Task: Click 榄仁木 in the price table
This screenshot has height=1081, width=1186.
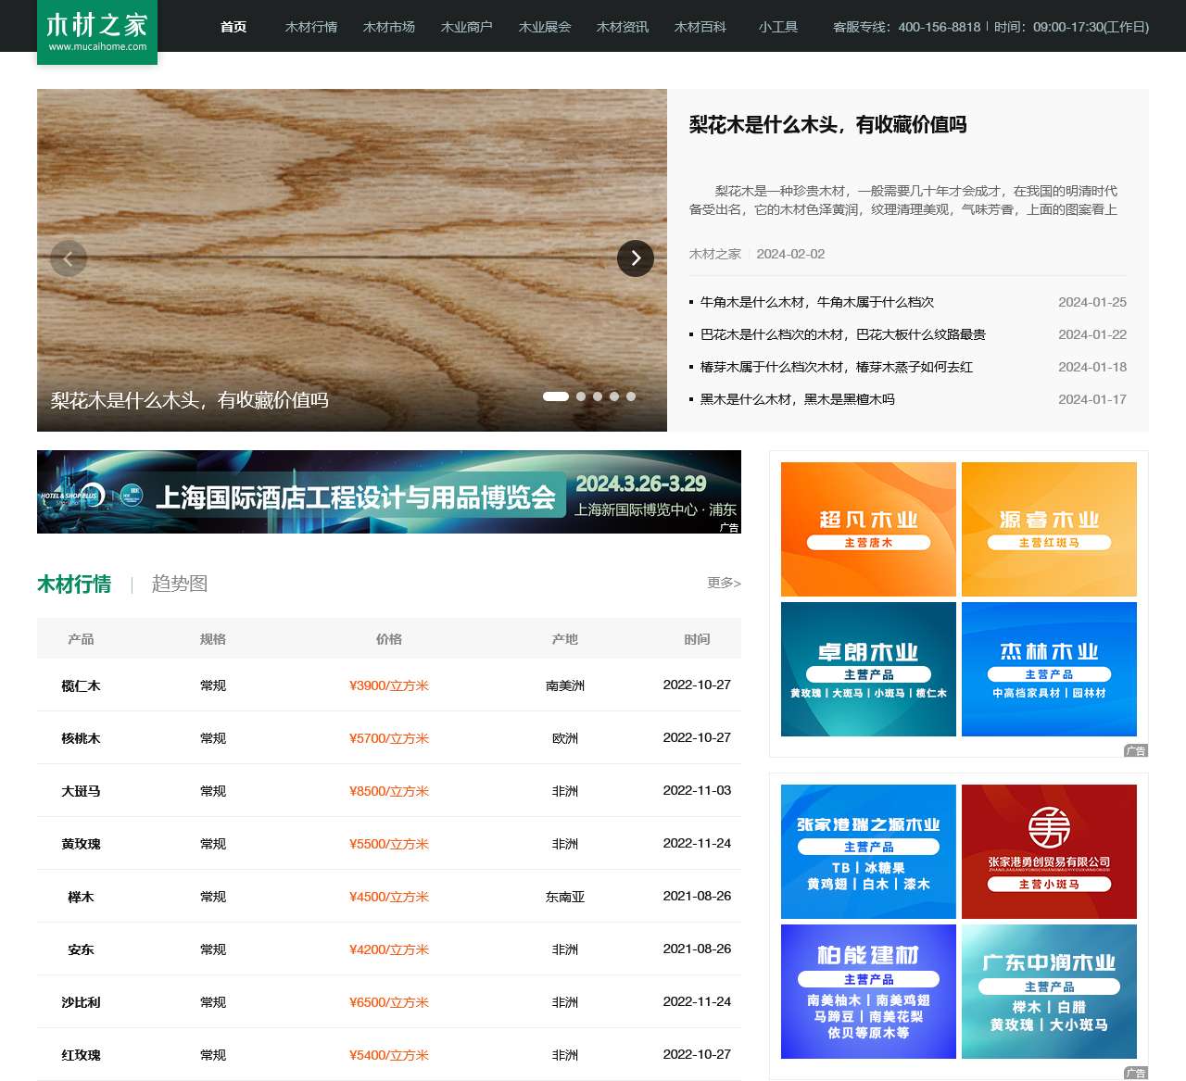Action: [x=81, y=685]
